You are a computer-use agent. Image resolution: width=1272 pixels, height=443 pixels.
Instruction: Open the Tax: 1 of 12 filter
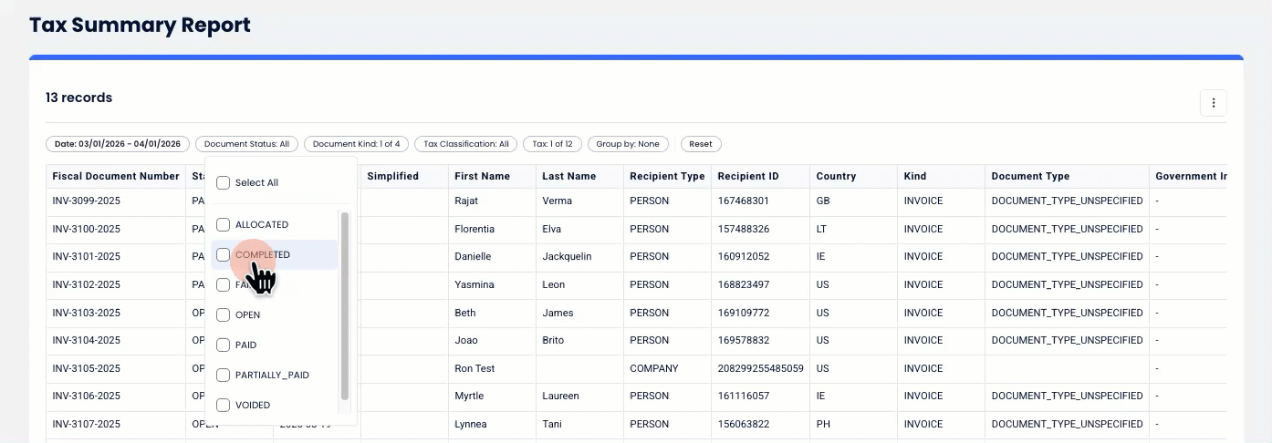point(552,144)
